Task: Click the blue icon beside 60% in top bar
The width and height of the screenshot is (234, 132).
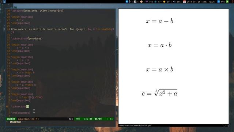Action: 219,1
